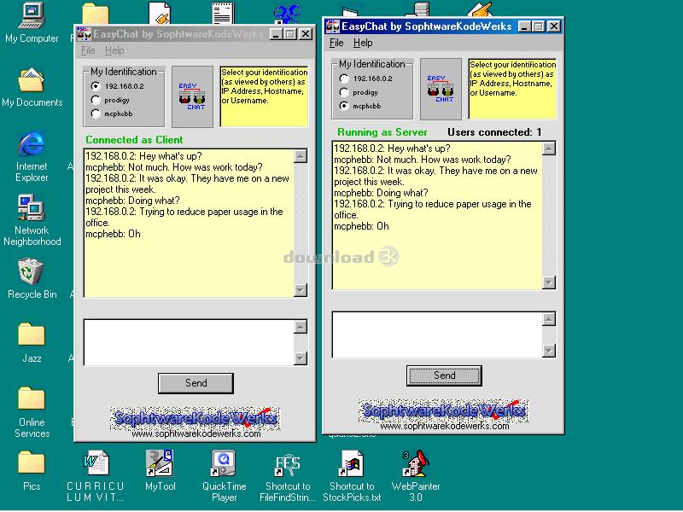This screenshot has width=683, height=512.
Task: Click chat log up arrow in server window
Action: click(x=549, y=148)
